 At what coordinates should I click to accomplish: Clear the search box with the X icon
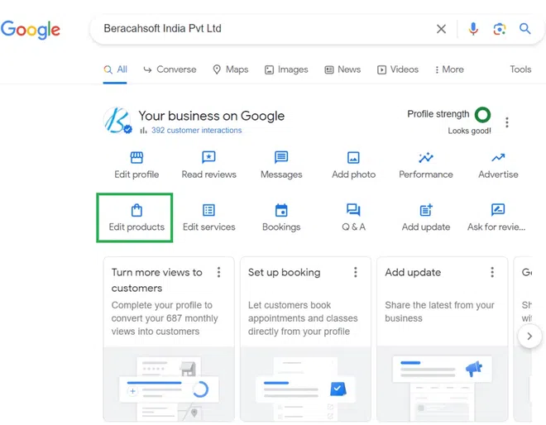(x=441, y=29)
